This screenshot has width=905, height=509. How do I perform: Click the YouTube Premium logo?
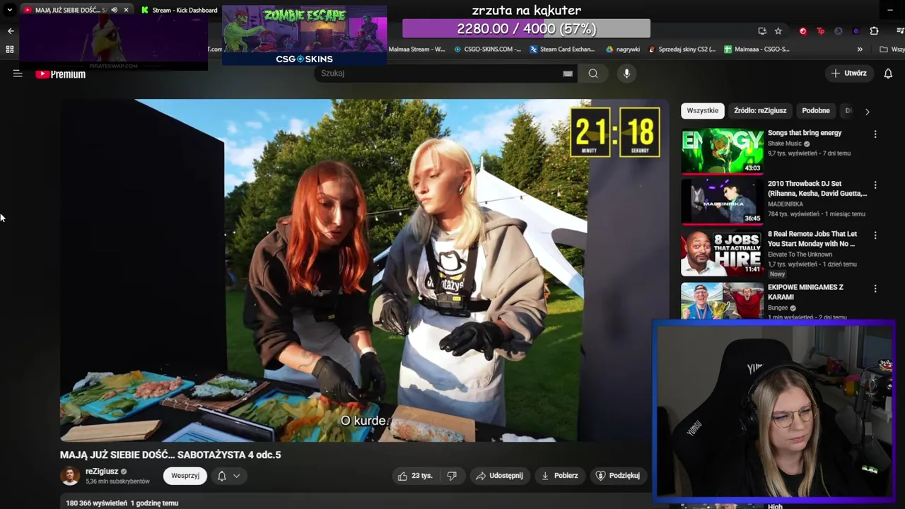tap(61, 74)
